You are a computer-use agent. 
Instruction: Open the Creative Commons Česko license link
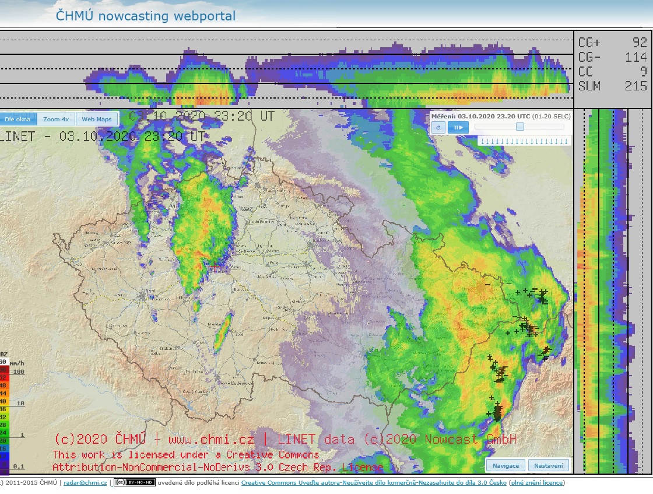click(373, 483)
